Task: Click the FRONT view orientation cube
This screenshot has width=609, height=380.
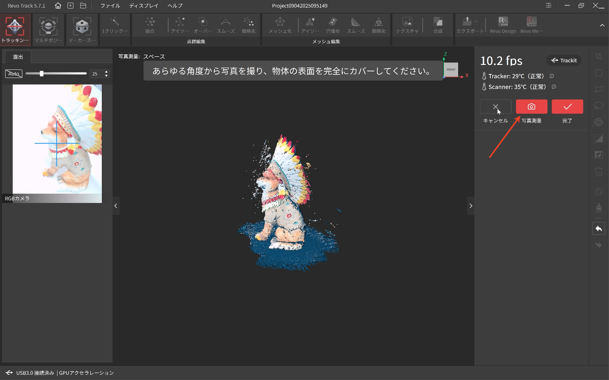Action: click(x=451, y=70)
